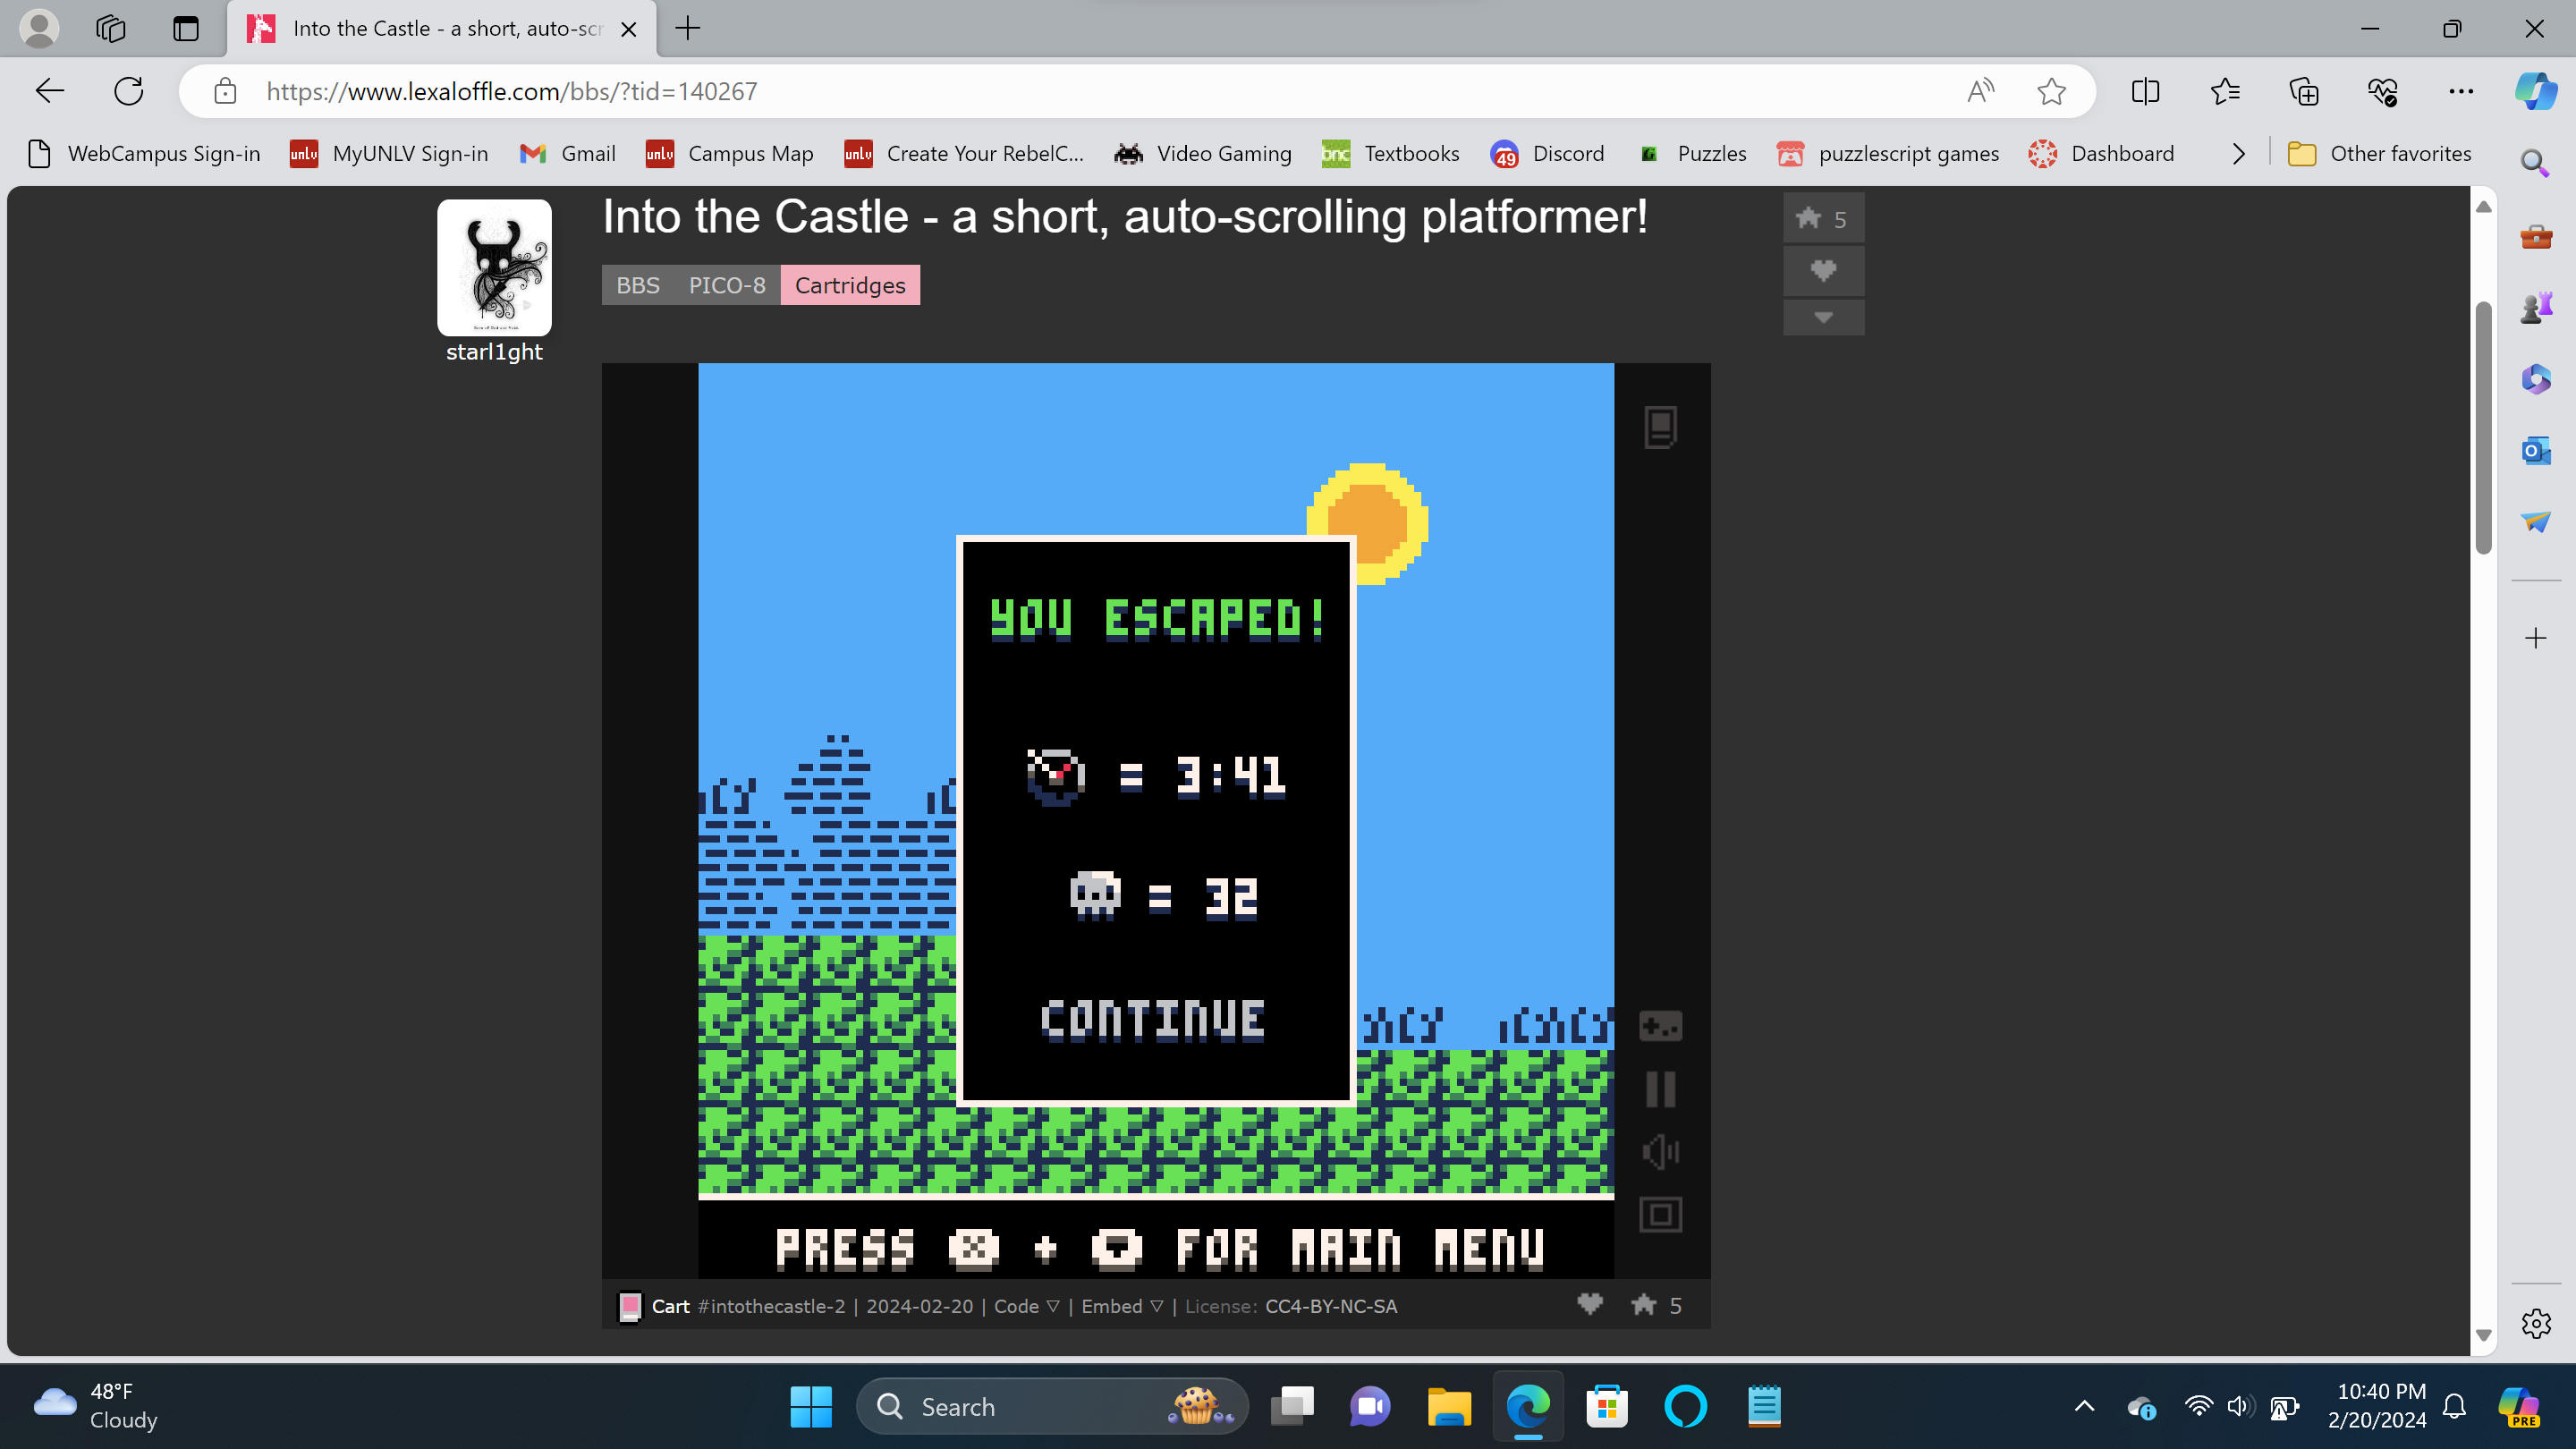The image size is (2576, 1449).
Task: Open the sidebar Tools briefcase icon
Action: point(2535,236)
